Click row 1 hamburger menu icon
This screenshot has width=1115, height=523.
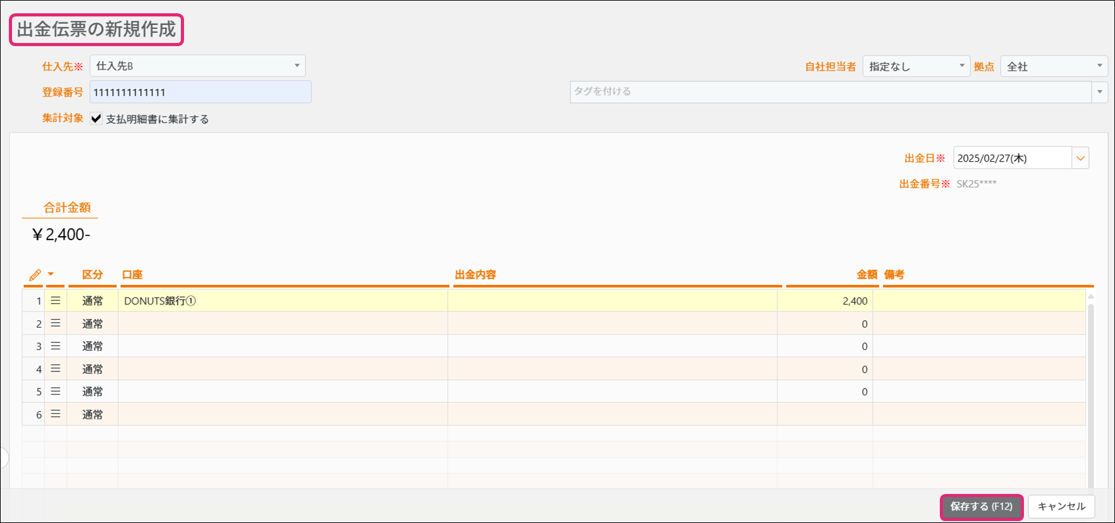pos(56,301)
